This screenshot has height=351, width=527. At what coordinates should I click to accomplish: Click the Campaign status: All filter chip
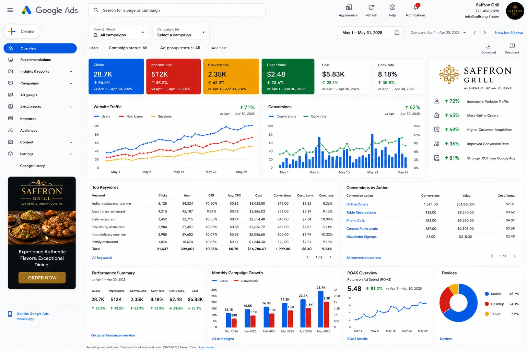[128, 48]
